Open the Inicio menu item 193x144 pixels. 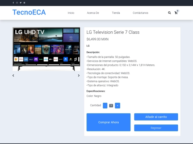(71, 13)
